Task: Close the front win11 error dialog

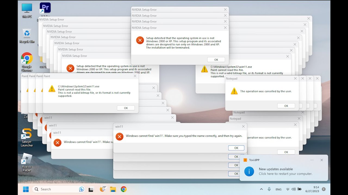Action: (x=243, y=126)
